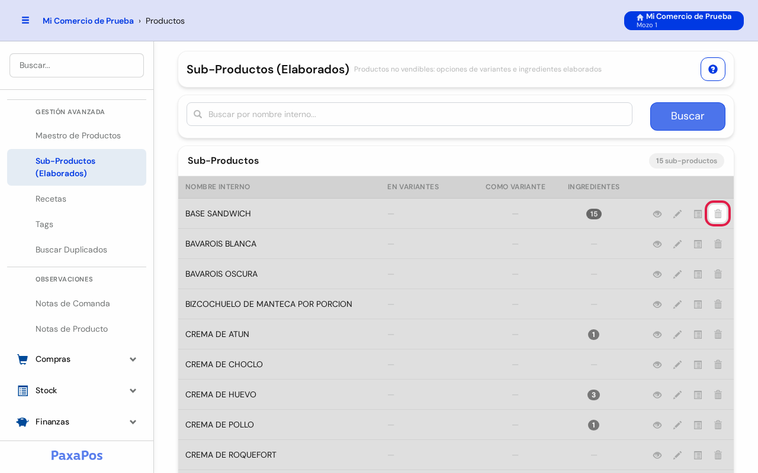The height and width of the screenshot is (473, 758).
Task: Expand the Finanzas sidebar section
Action: [x=76, y=422]
